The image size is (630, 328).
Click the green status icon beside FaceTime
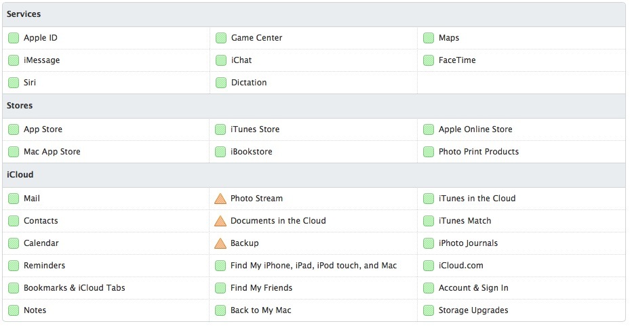[x=429, y=60]
